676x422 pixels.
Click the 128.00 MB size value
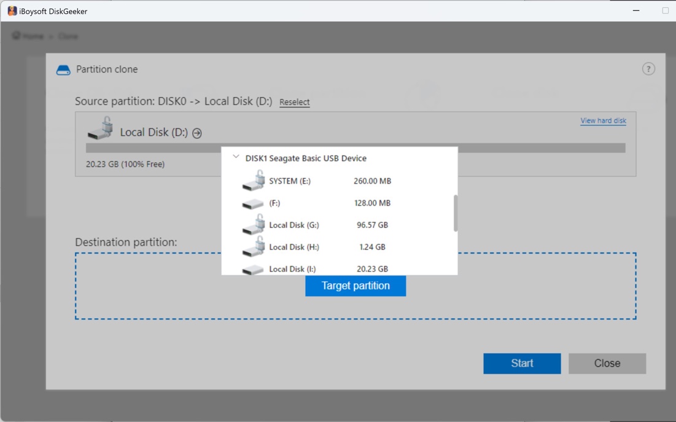[x=373, y=203]
